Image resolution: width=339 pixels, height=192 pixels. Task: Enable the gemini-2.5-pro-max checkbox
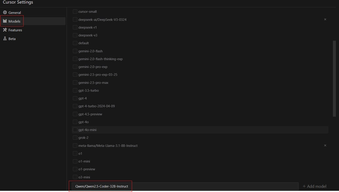pyautogui.click(x=75, y=82)
